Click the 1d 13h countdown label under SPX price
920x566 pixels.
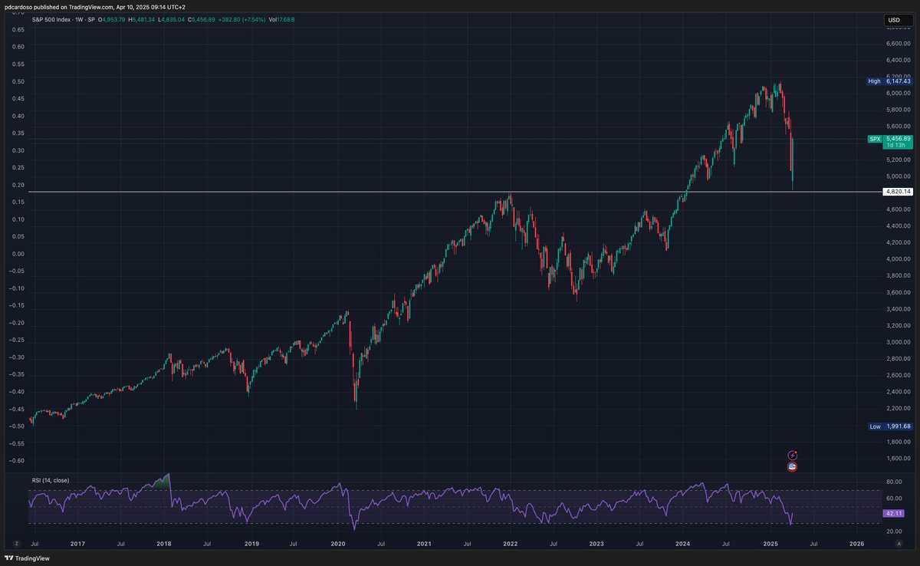click(896, 146)
